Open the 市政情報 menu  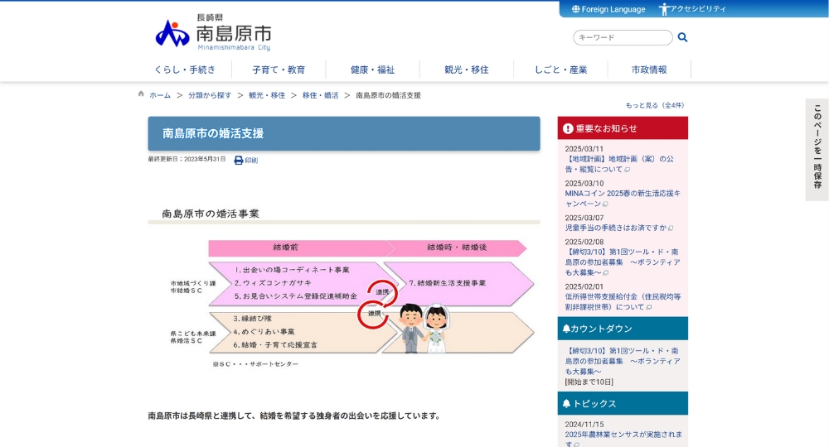[649, 70]
